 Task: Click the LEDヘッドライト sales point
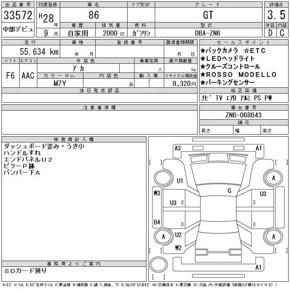point(228,59)
